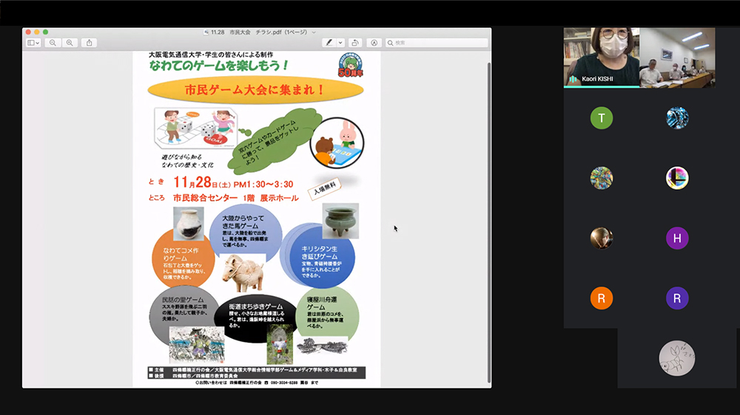This screenshot has height=415, width=740.
Task: Select the blue dragon participant avatar
Action: [677, 117]
